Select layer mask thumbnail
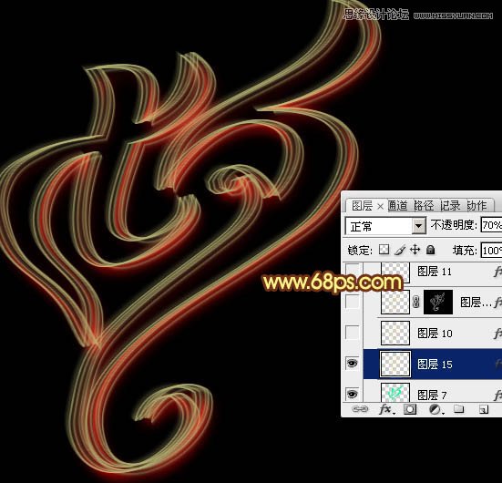Viewport: 502px width, 483px height. 438,302
